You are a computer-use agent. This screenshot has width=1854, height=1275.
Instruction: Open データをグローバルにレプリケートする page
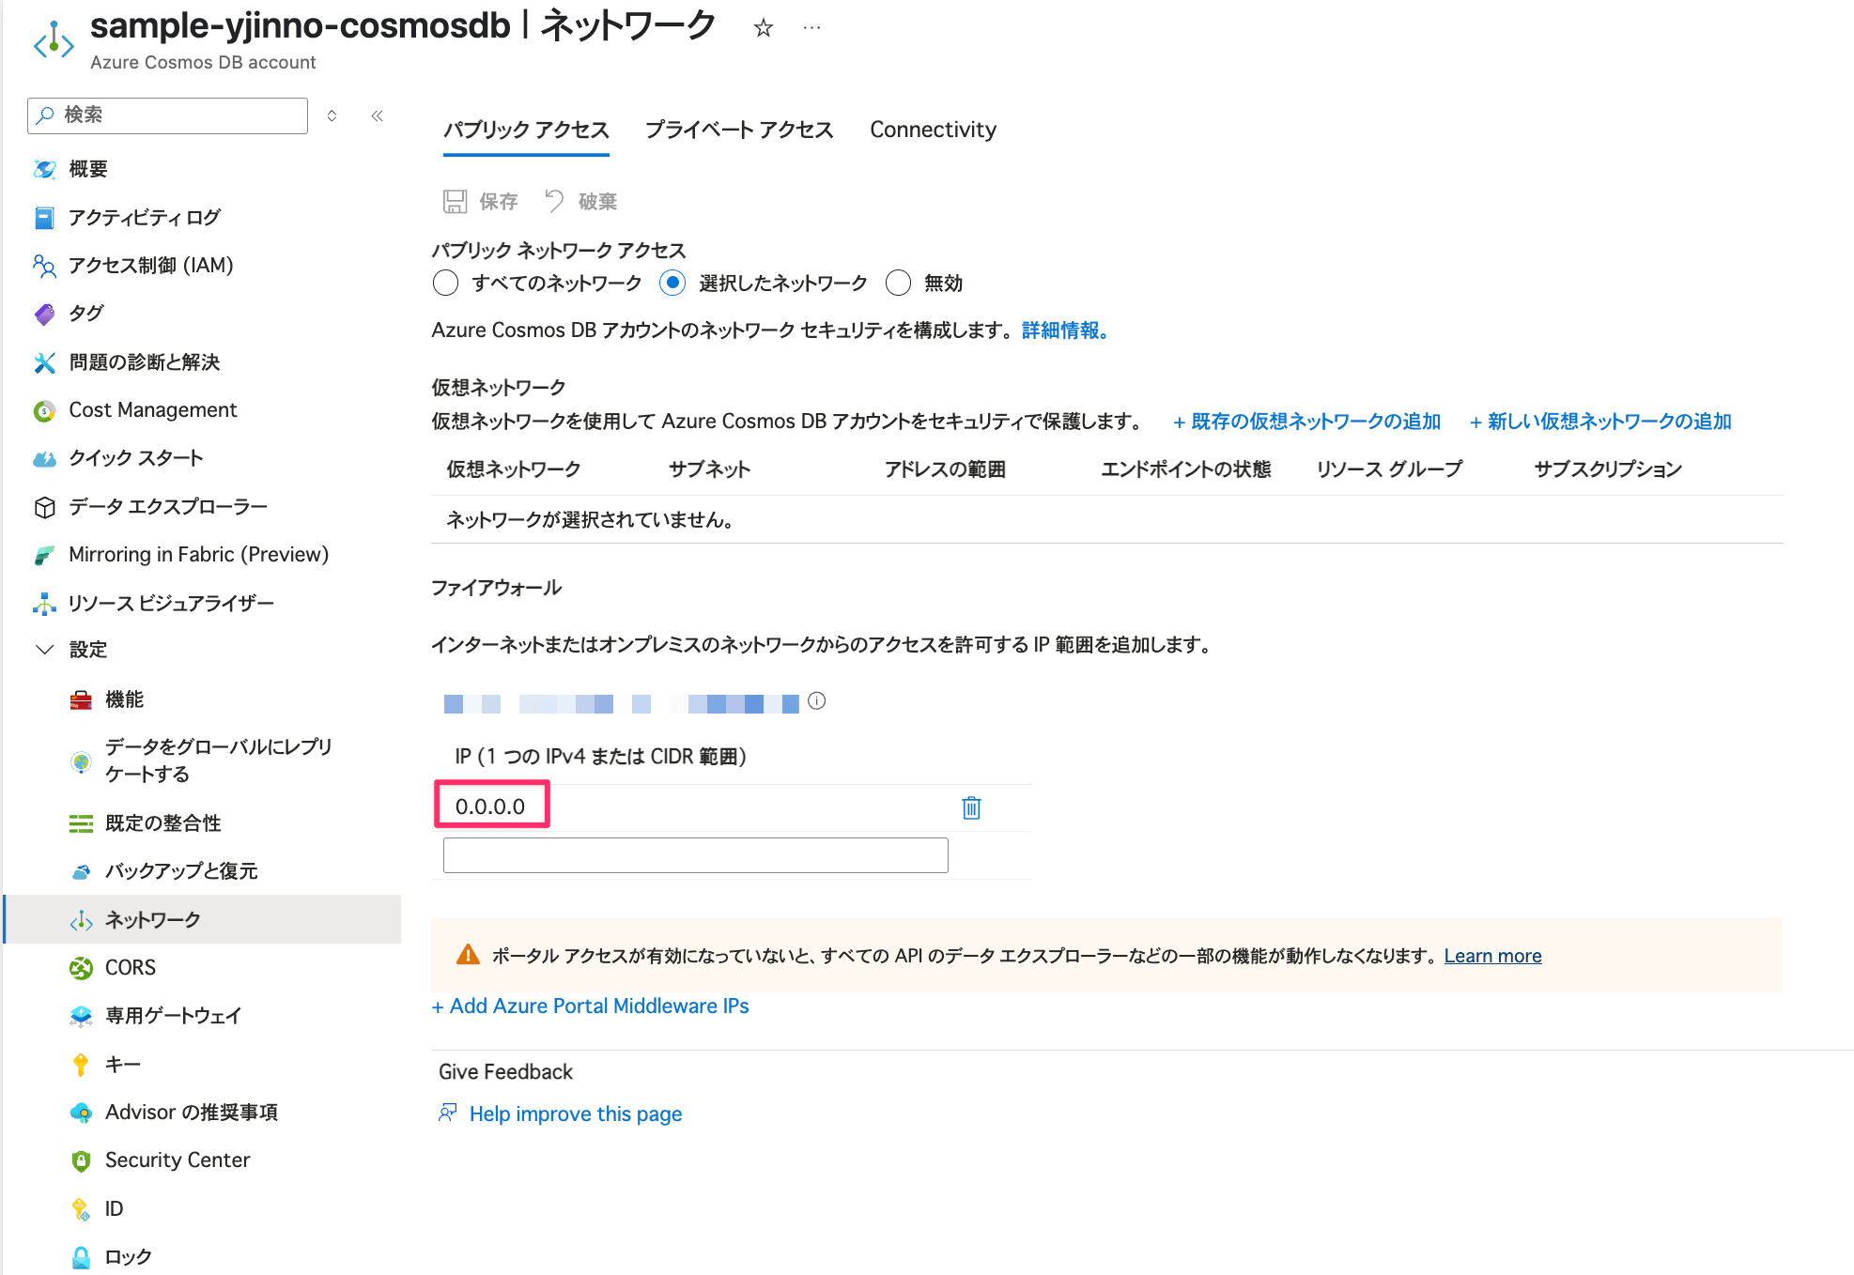click(x=218, y=760)
